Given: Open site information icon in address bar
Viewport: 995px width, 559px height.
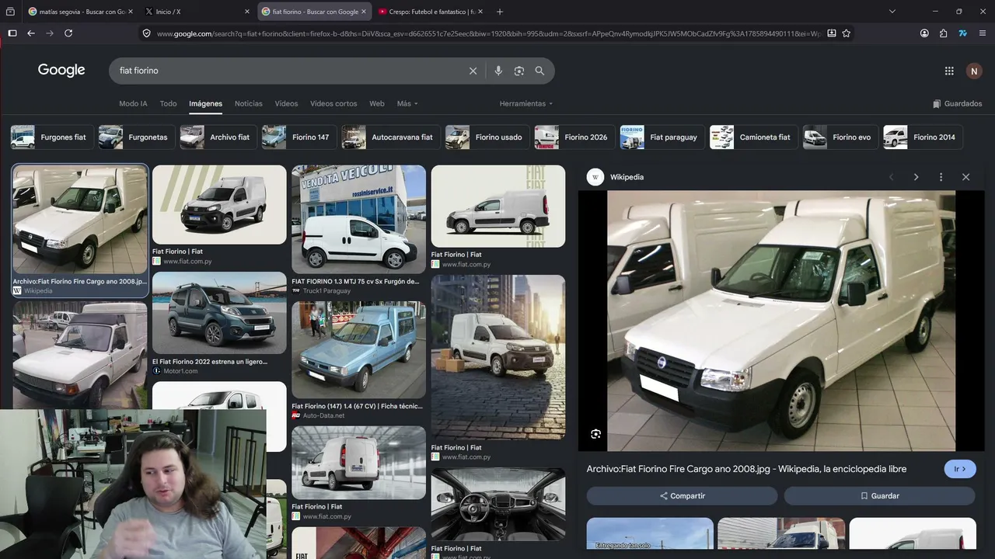Looking at the screenshot, I should point(146,33).
